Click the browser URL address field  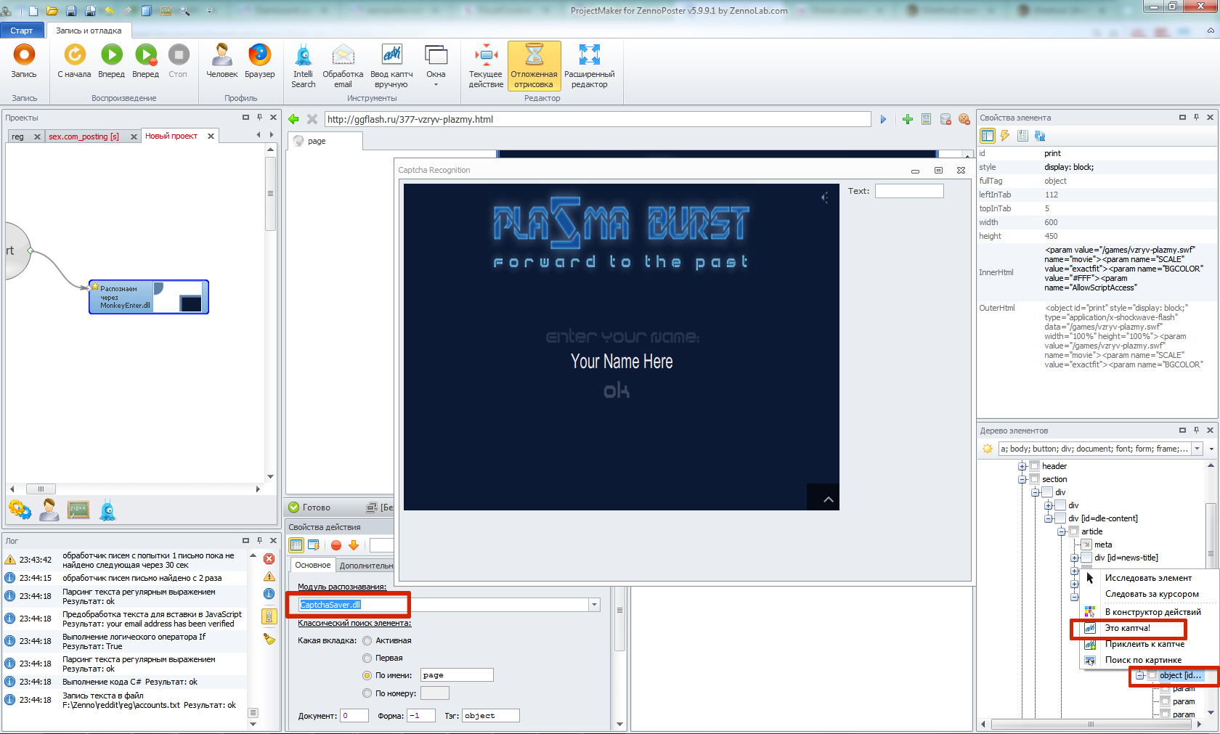pos(598,119)
